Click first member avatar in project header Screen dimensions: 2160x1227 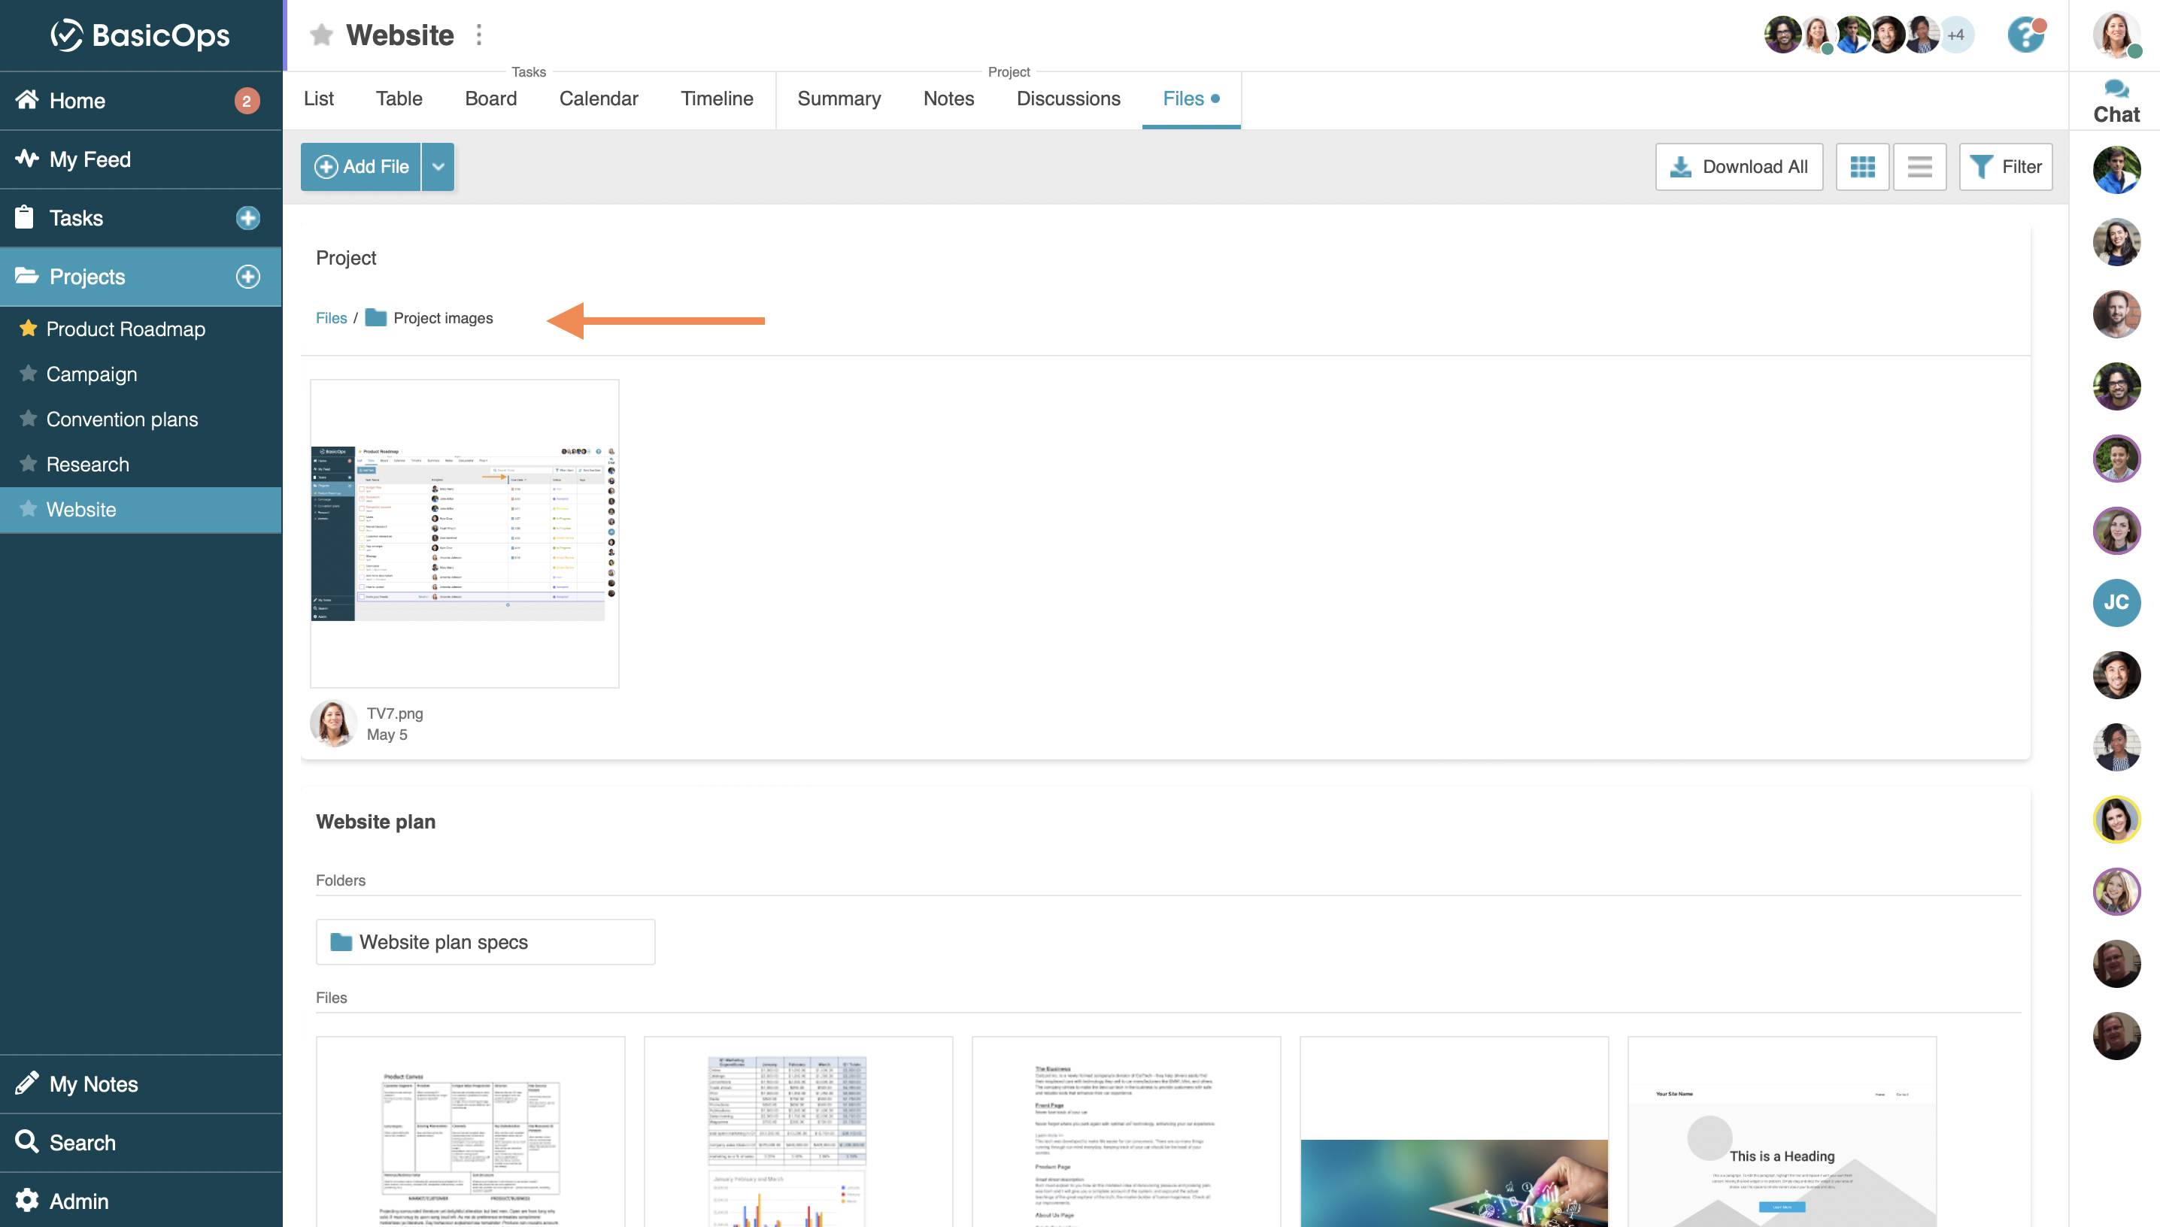1782,35
